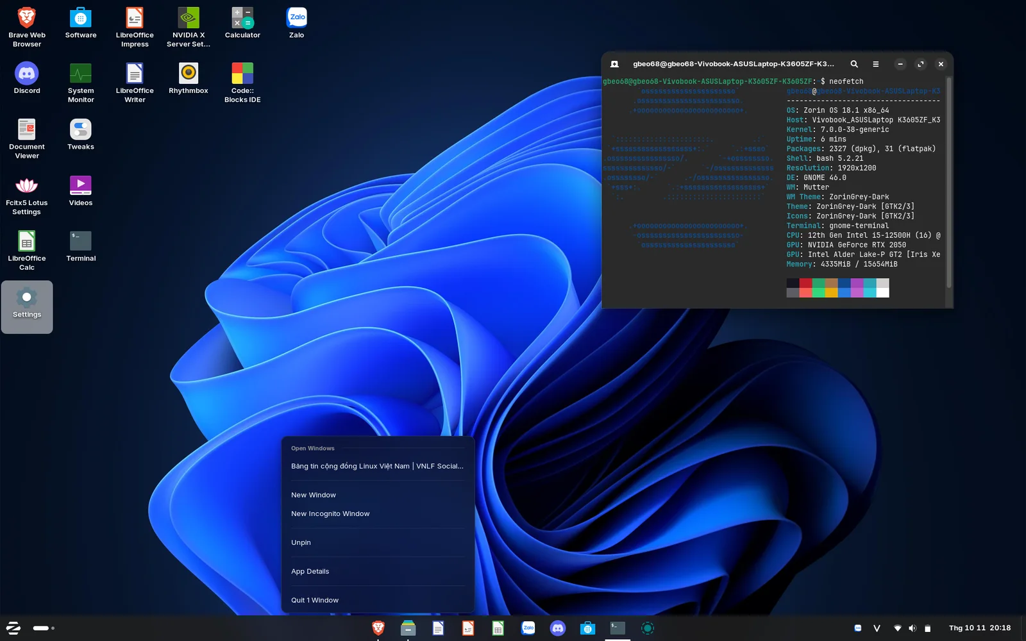Click the terminal window scrollbar
This screenshot has width=1026, height=641.
point(949,183)
